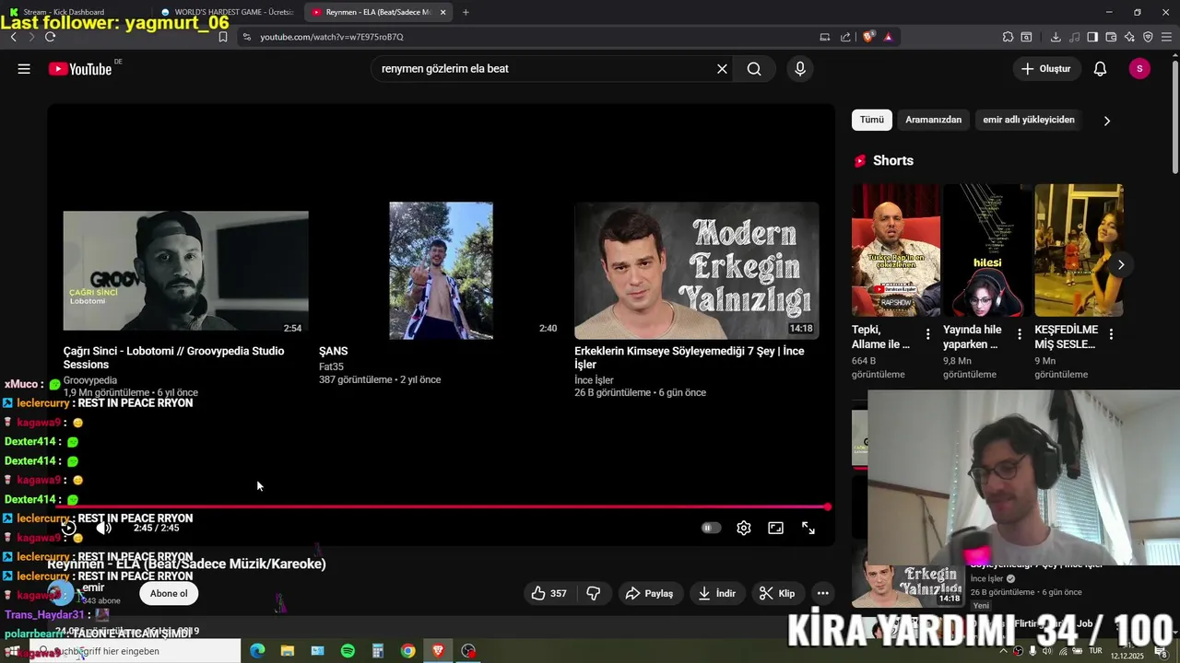
Task: Launch Spotify from the taskbar
Action: (348, 651)
